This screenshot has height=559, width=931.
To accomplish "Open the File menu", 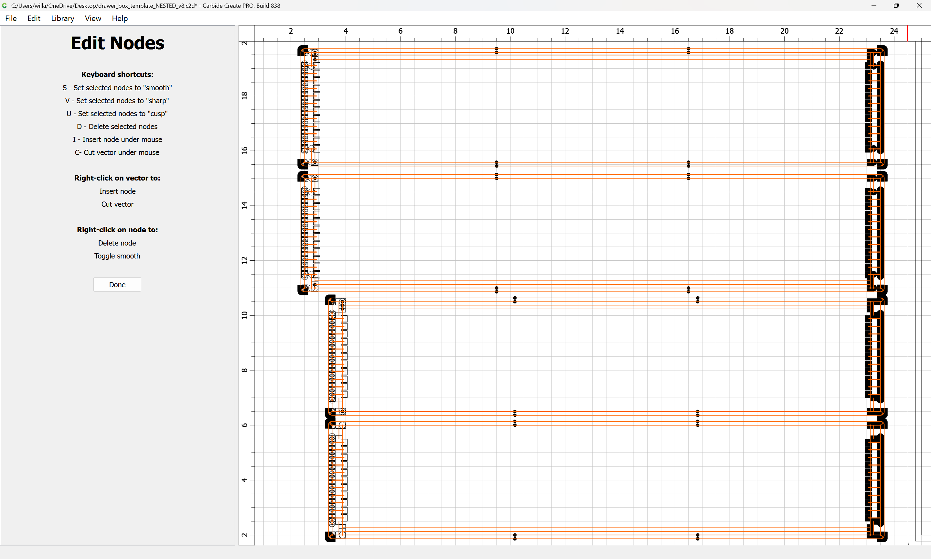I will click(11, 18).
